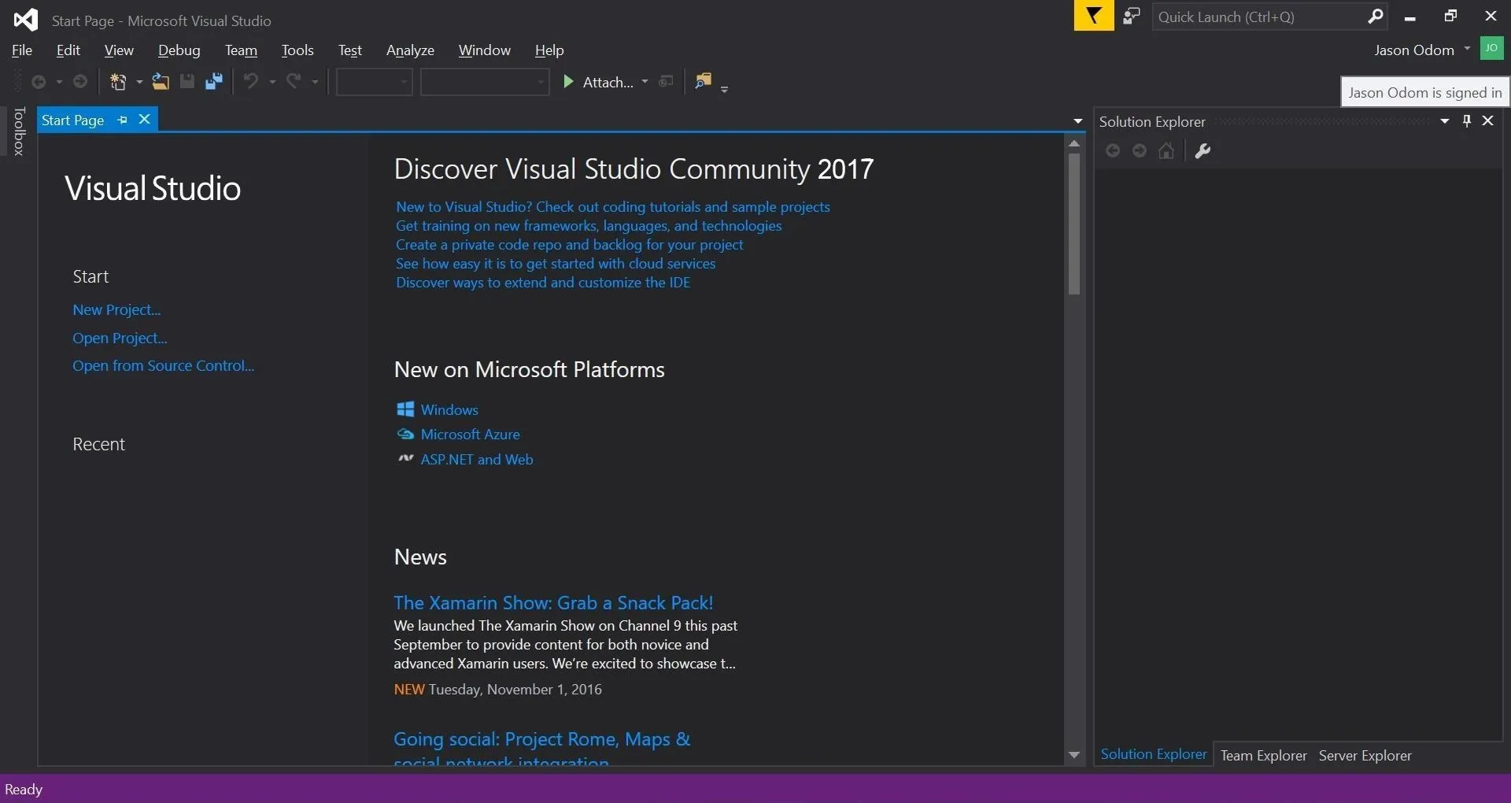Viewport: 1511px width, 803px height.
Task: Select the Solution Explorer bottom tab
Action: click(1154, 754)
